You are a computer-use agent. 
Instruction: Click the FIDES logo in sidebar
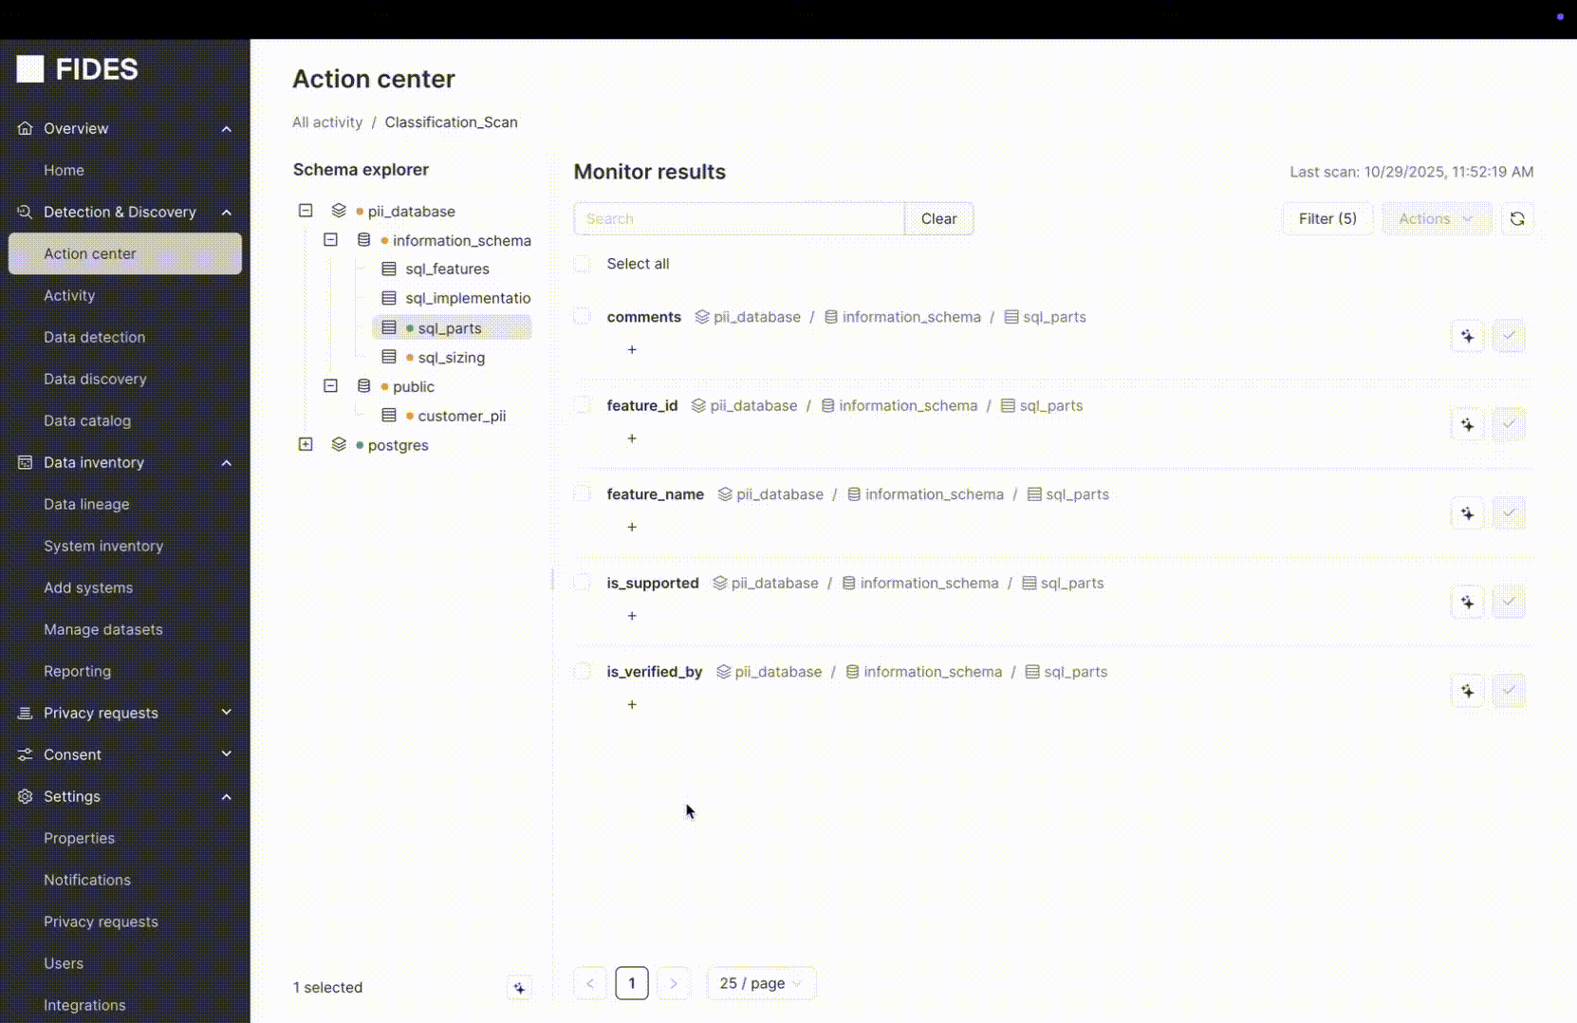78,69
